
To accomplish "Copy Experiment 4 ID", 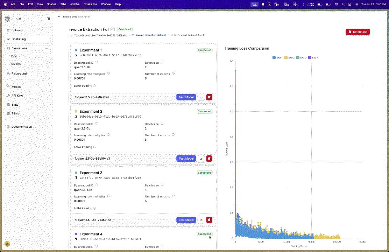I will (x=76, y=239).
